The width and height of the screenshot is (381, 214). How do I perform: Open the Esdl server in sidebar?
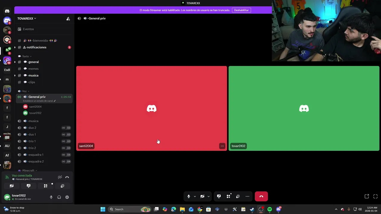pyautogui.click(x=7, y=70)
